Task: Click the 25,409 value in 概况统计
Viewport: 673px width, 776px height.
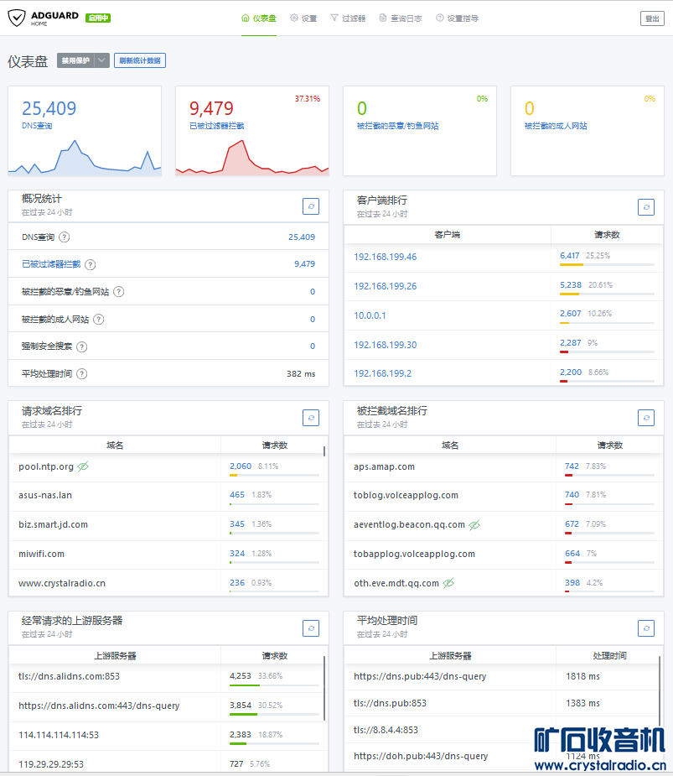Action: click(x=302, y=237)
